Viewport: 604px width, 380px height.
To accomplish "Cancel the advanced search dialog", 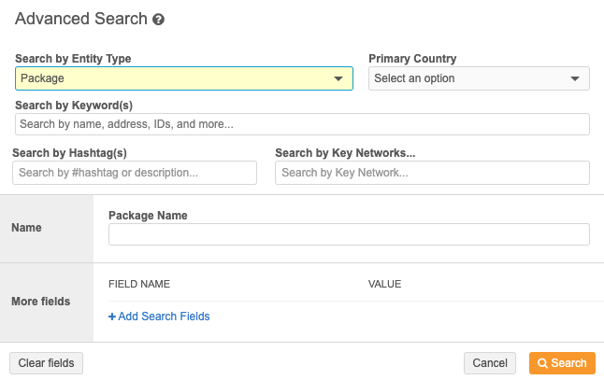I will 490,363.
